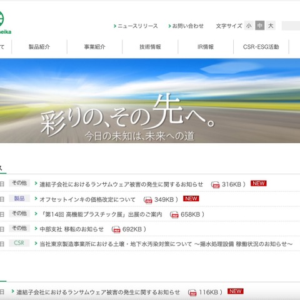Click PDF icon next to 349KB
Image resolution: width=300 pixels, height=300 pixels.
(148, 200)
